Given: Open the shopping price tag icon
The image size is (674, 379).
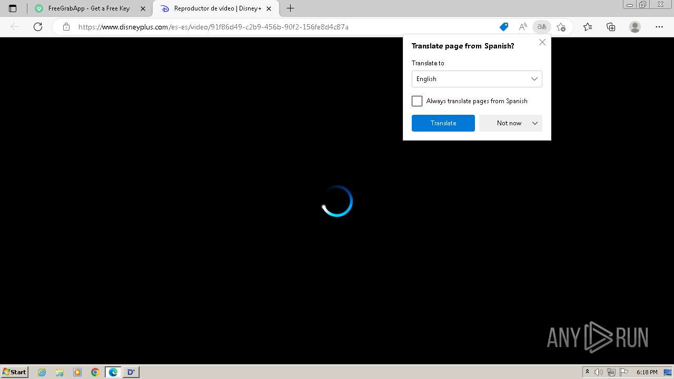Looking at the screenshot, I should (504, 27).
